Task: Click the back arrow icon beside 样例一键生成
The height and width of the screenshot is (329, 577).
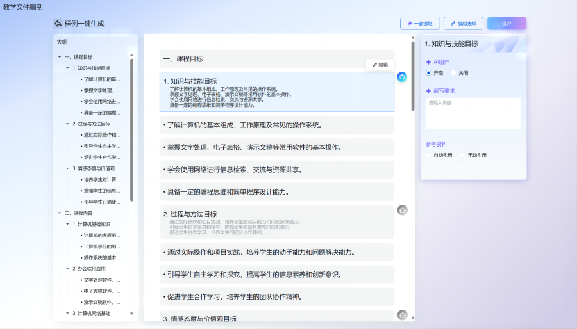Action: 58,24
